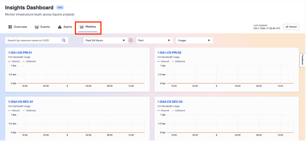Click the Metrics bar chart icon
Image resolution: width=306 pixels, height=141 pixels.
tap(82, 27)
